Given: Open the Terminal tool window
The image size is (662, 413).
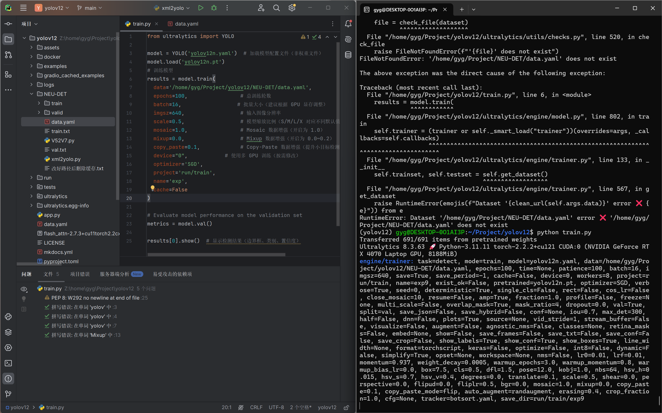Looking at the screenshot, I should click(8, 363).
